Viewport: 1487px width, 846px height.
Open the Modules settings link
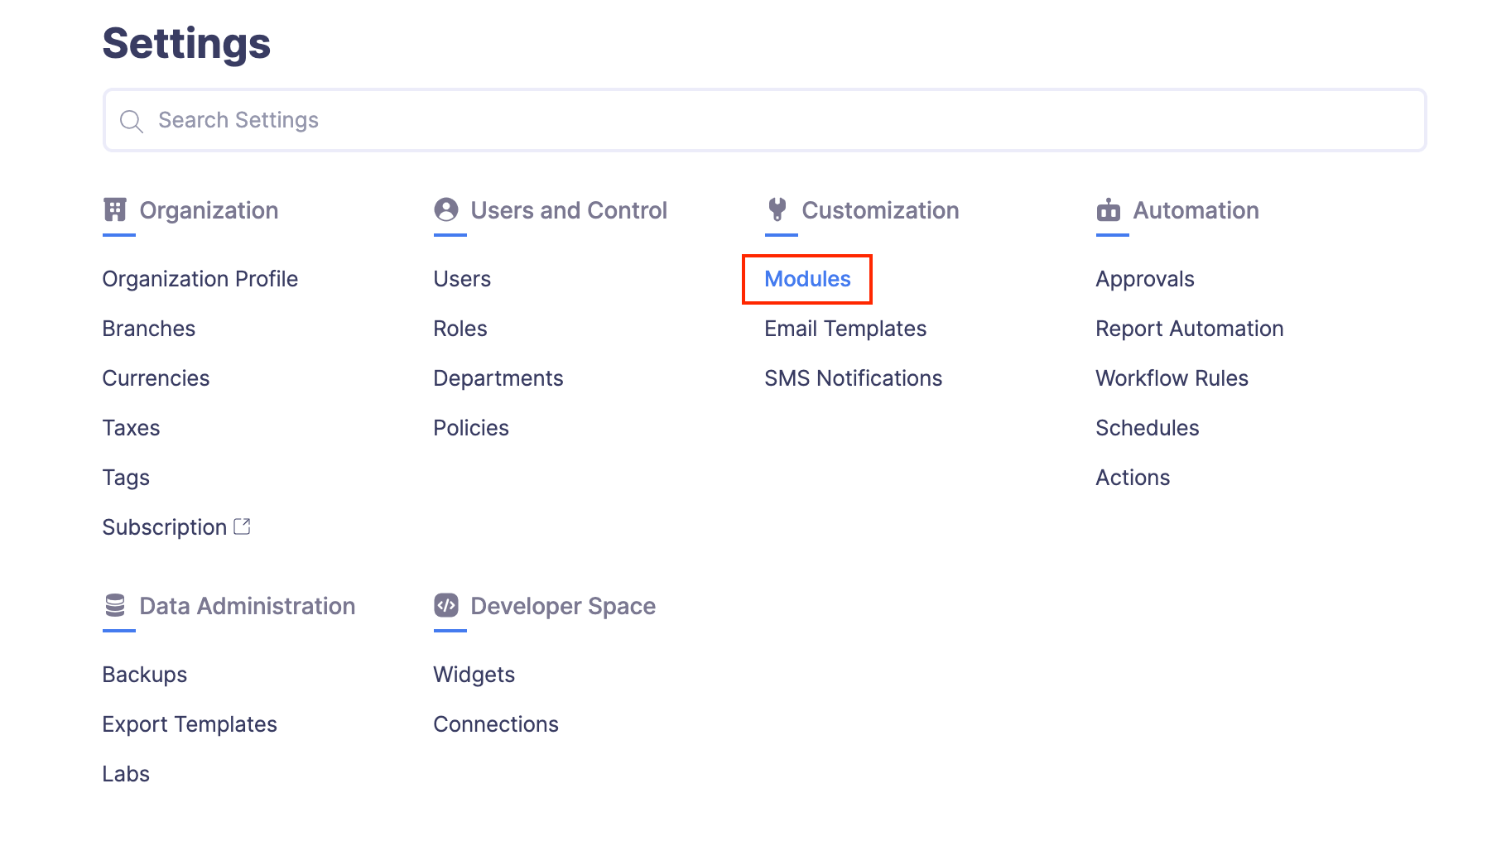pyautogui.click(x=807, y=279)
